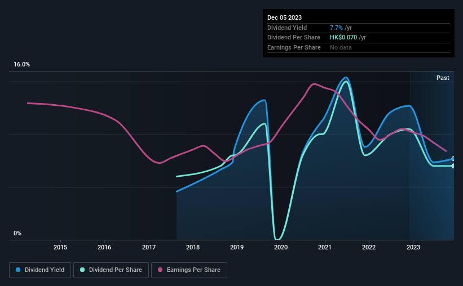This screenshot has width=463, height=286.
Task: Click the blue Dividend Yield legend dot
Action: click(x=18, y=270)
